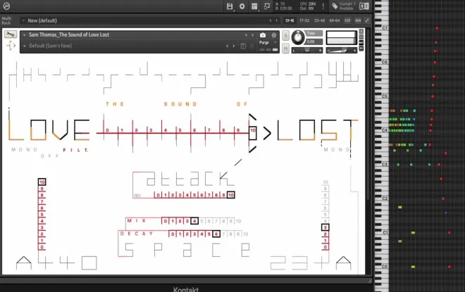Switch to the 17-32 rack page
Viewport: 465px width, 292px height.
point(304,20)
